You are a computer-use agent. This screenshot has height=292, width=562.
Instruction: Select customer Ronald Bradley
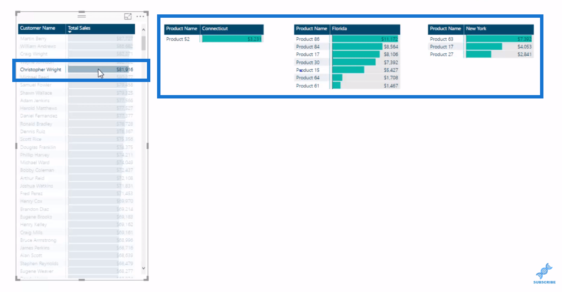tap(36, 124)
